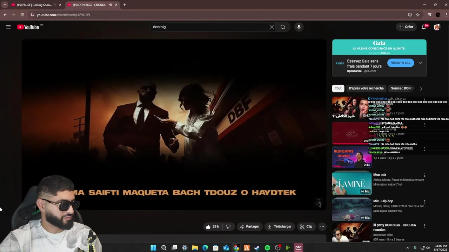Image resolution: width=449 pixels, height=252 pixels.
Task: Open the "Mon mix" title link
Action: click(380, 175)
